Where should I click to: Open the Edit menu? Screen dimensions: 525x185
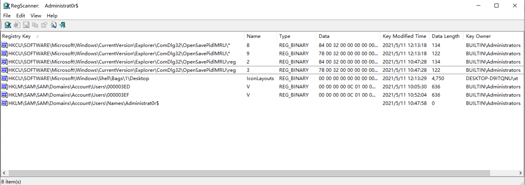tap(21, 16)
